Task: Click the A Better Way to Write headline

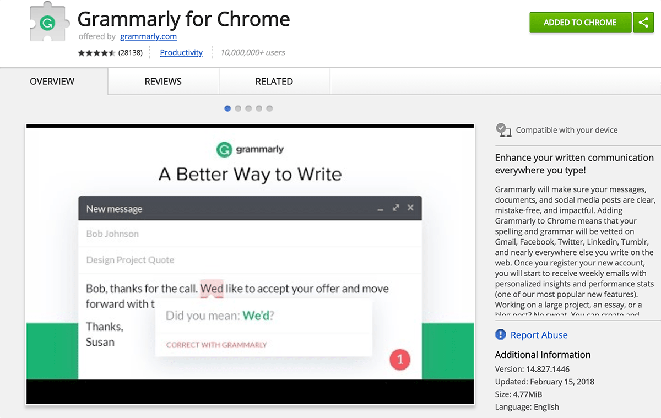Action: [250, 174]
